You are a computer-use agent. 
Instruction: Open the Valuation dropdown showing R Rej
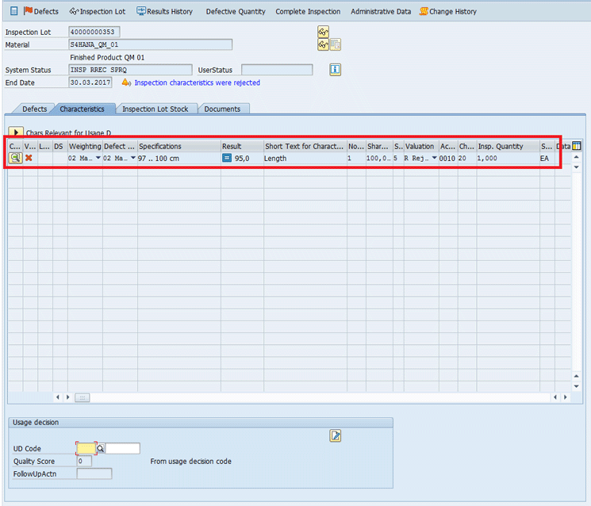[x=434, y=159]
